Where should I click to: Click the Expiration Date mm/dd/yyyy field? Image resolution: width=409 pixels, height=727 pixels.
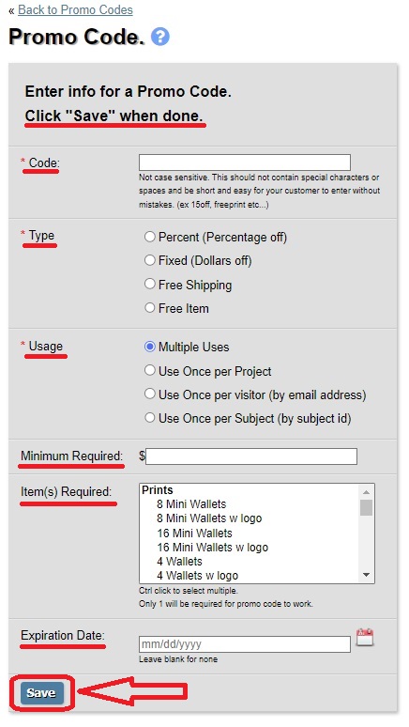[x=245, y=644]
